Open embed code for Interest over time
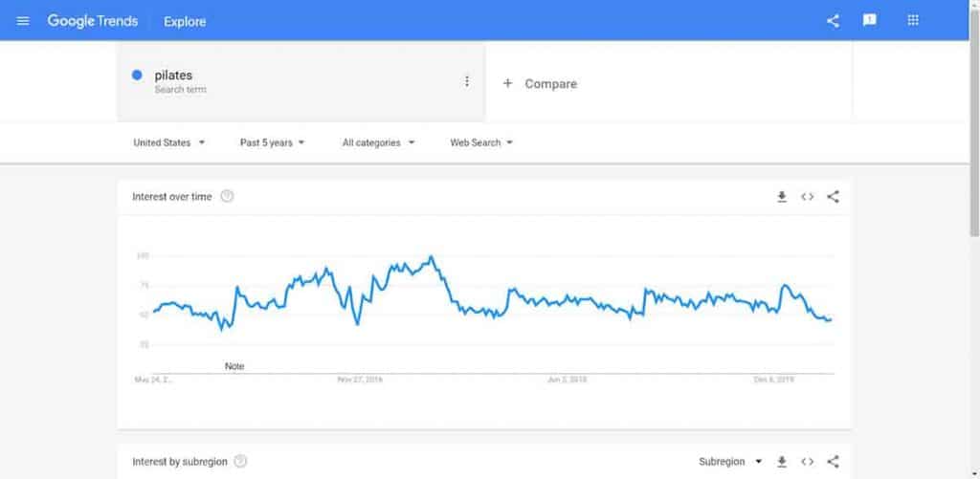Image resolution: width=980 pixels, height=479 pixels. tap(807, 197)
